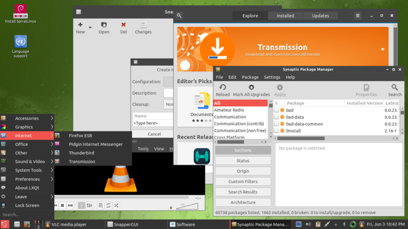The width and height of the screenshot is (408, 229).
Task: Click the Del red X in SnapperGUI
Action: (124, 24)
